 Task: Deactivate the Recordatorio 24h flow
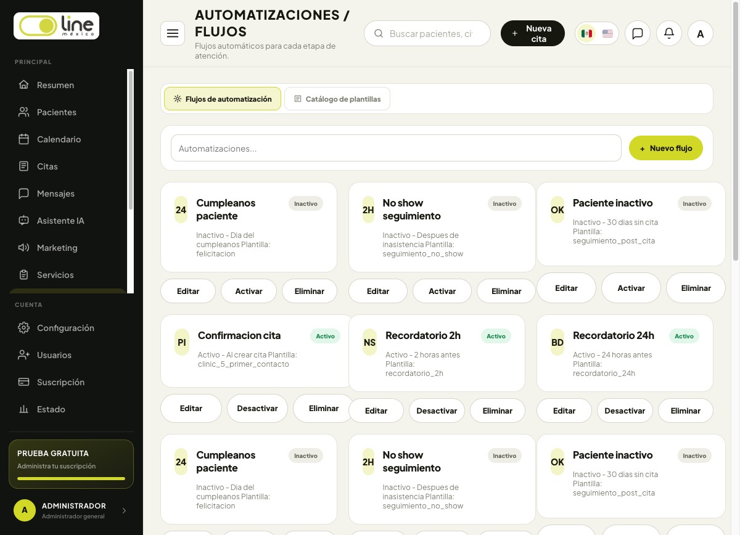625,410
